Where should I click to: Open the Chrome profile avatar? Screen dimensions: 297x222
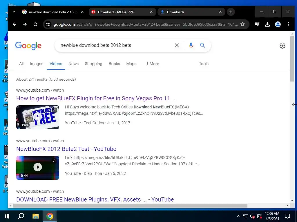click(278, 24)
